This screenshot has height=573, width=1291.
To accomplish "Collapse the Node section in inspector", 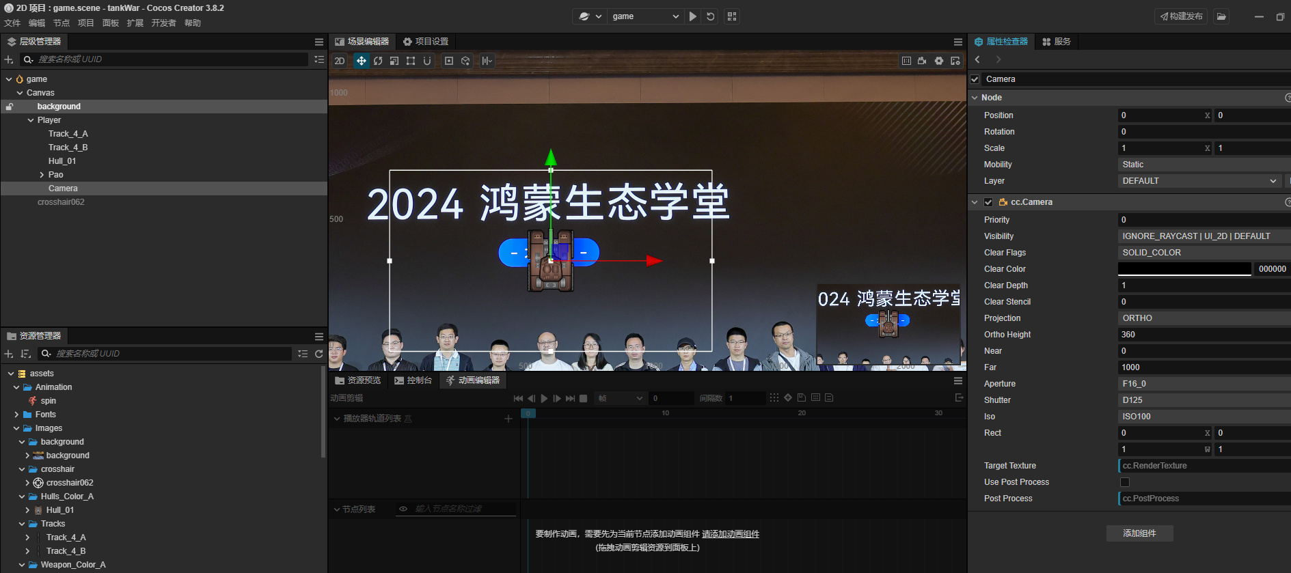I will pyautogui.click(x=975, y=98).
